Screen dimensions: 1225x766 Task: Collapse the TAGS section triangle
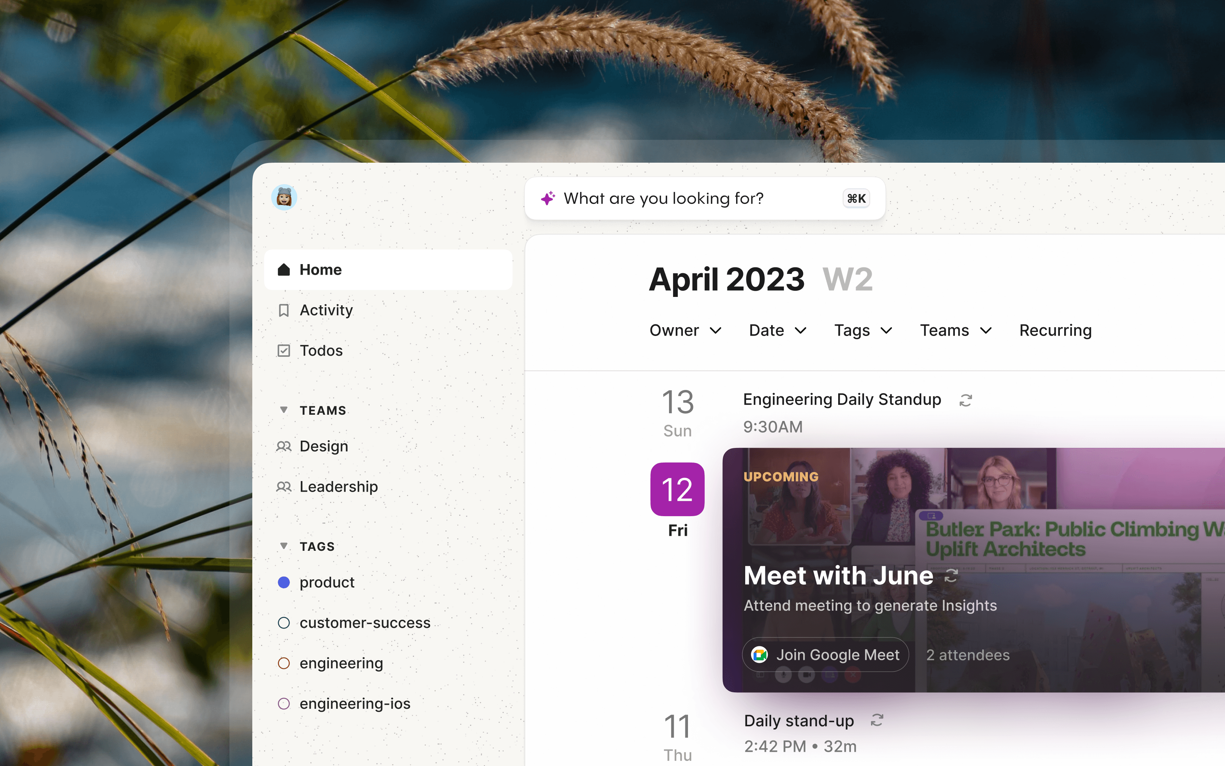pyautogui.click(x=284, y=546)
